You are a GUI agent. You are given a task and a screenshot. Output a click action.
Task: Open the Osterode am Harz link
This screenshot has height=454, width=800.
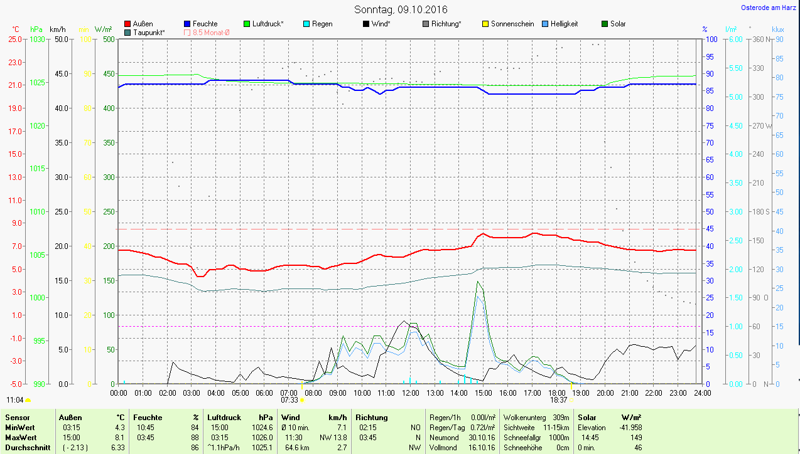(x=769, y=8)
